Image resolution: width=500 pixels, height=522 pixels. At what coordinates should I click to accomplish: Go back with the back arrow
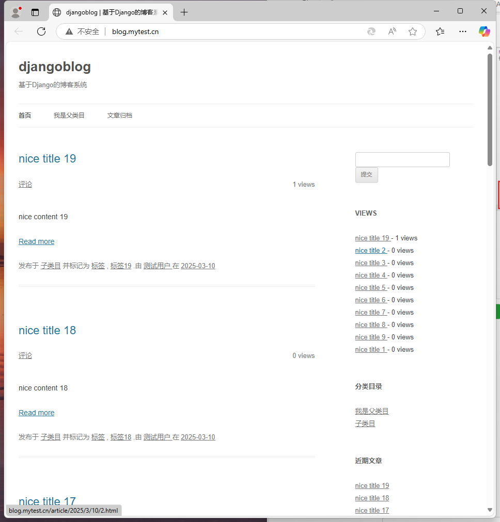tap(19, 31)
